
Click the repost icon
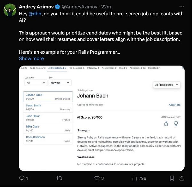click(x=59, y=178)
